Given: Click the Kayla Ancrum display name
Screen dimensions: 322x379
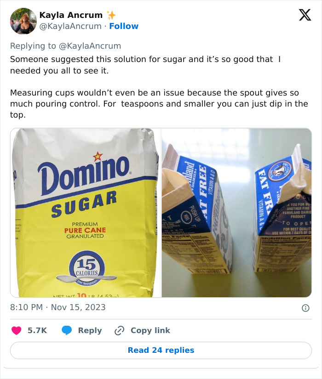Looking at the screenshot, I should click(70, 14).
